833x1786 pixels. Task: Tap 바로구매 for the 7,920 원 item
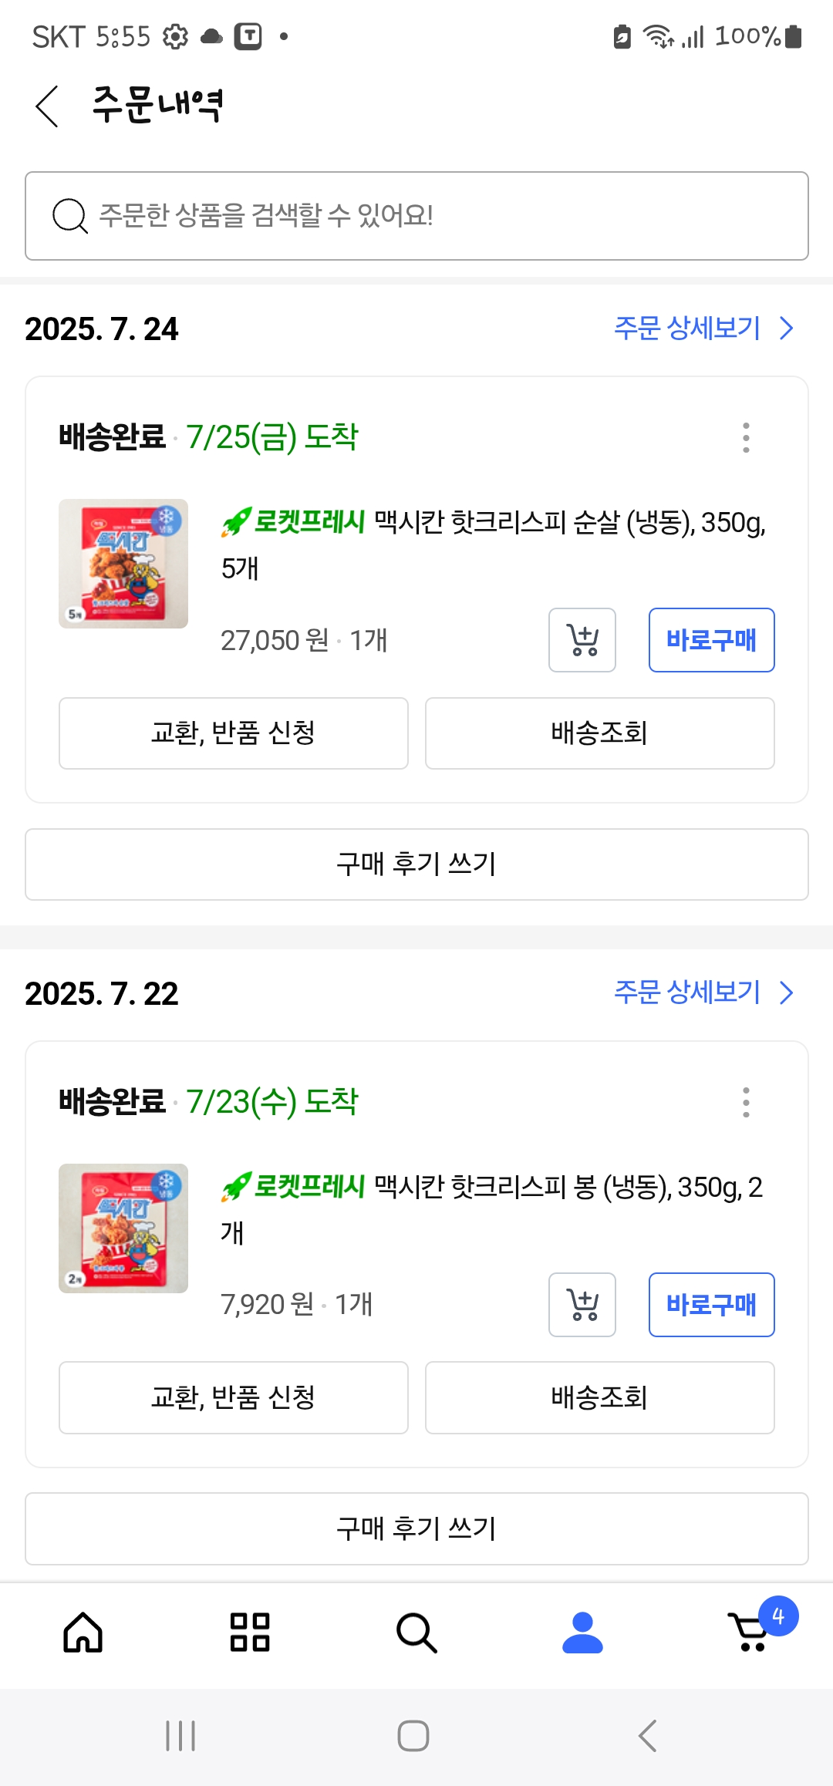tap(711, 1305)
